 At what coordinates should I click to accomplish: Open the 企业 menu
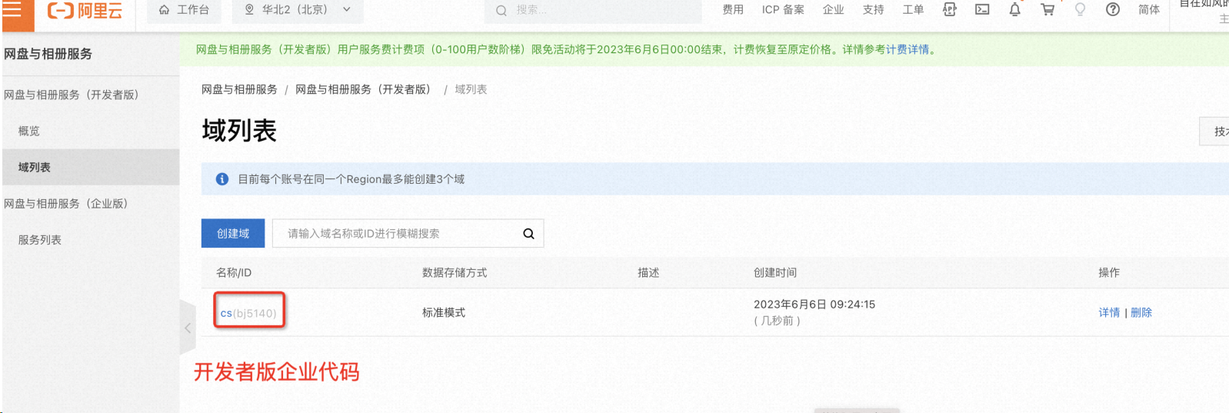click(833, 10)
